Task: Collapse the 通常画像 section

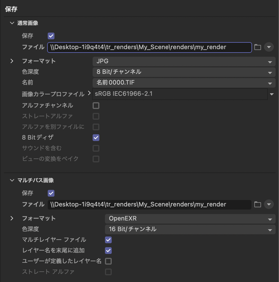Action: point(12,23)
